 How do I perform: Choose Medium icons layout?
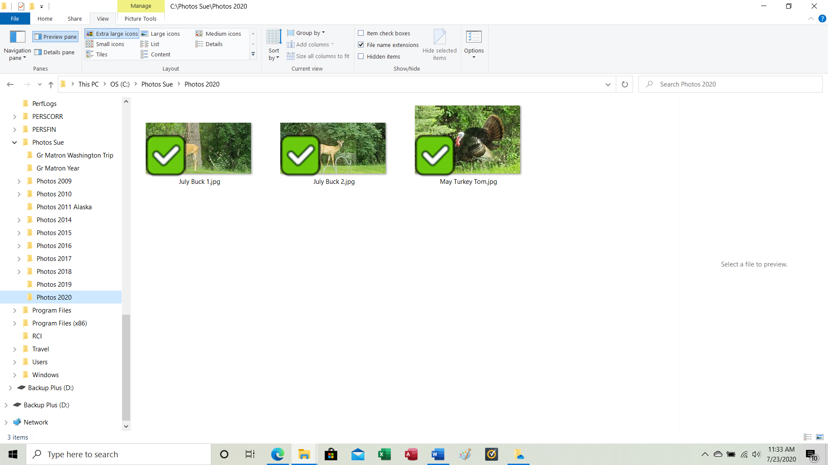pos(219,34)
